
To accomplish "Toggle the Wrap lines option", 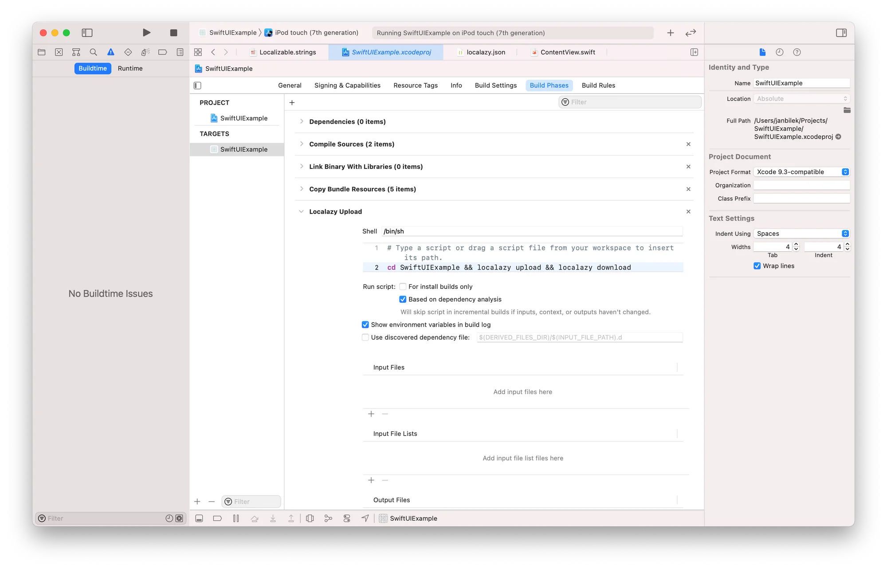I will [757, 266].
